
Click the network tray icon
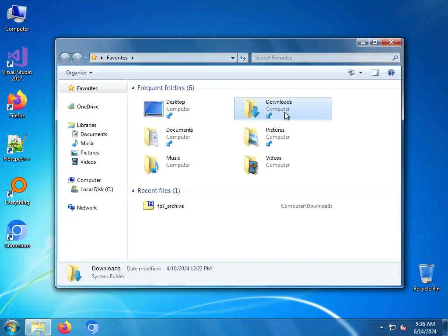(x=392, y=328)
